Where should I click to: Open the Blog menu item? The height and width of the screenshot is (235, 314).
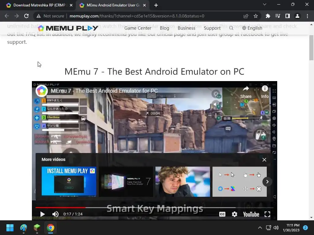[164, 28]
